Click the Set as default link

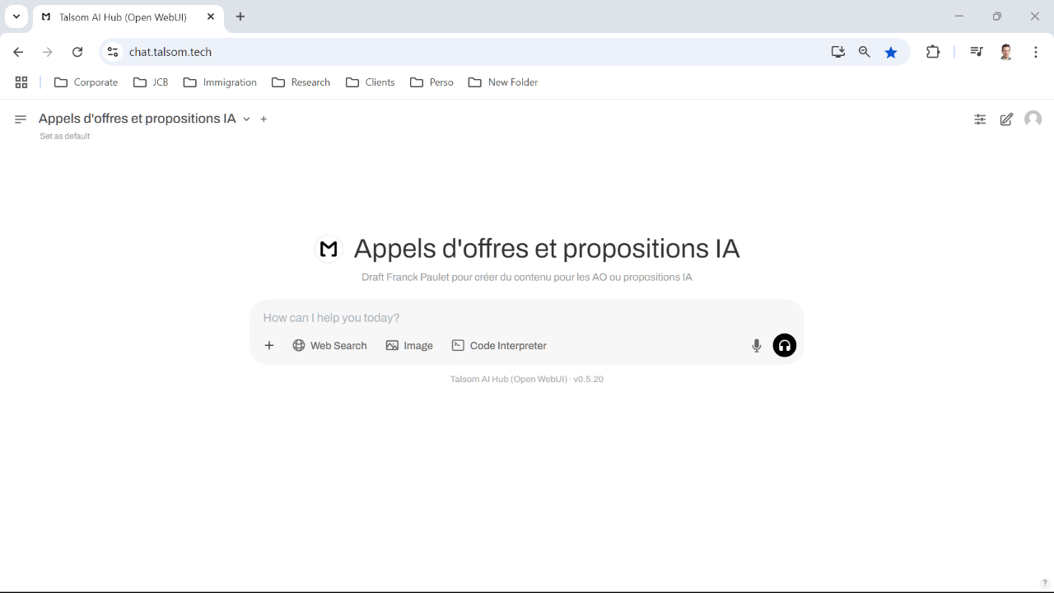(x=65, y=136)
